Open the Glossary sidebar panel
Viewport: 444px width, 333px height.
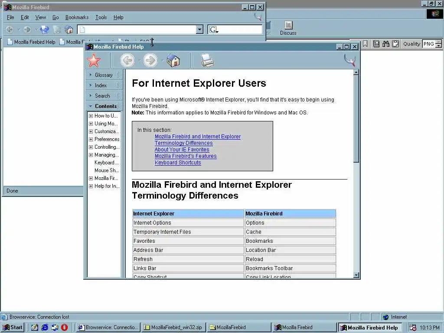pos(104,75)
